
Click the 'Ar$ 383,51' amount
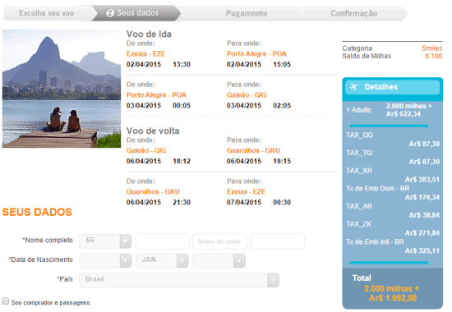[x=422, y=180]
